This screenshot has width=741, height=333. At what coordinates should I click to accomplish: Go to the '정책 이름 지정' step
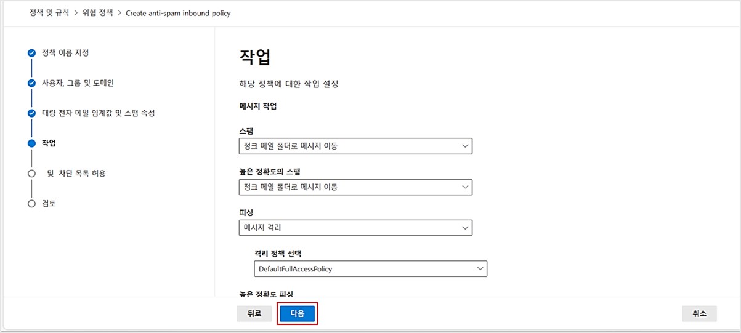point(65,53)
